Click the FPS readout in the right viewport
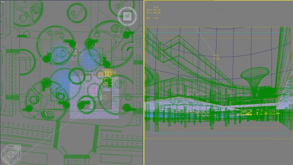 coord(152,18)
